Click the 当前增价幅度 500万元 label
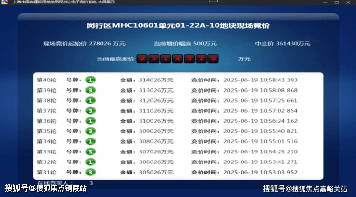The width and height of the screenshot is (356, 197). coord(185,44)
